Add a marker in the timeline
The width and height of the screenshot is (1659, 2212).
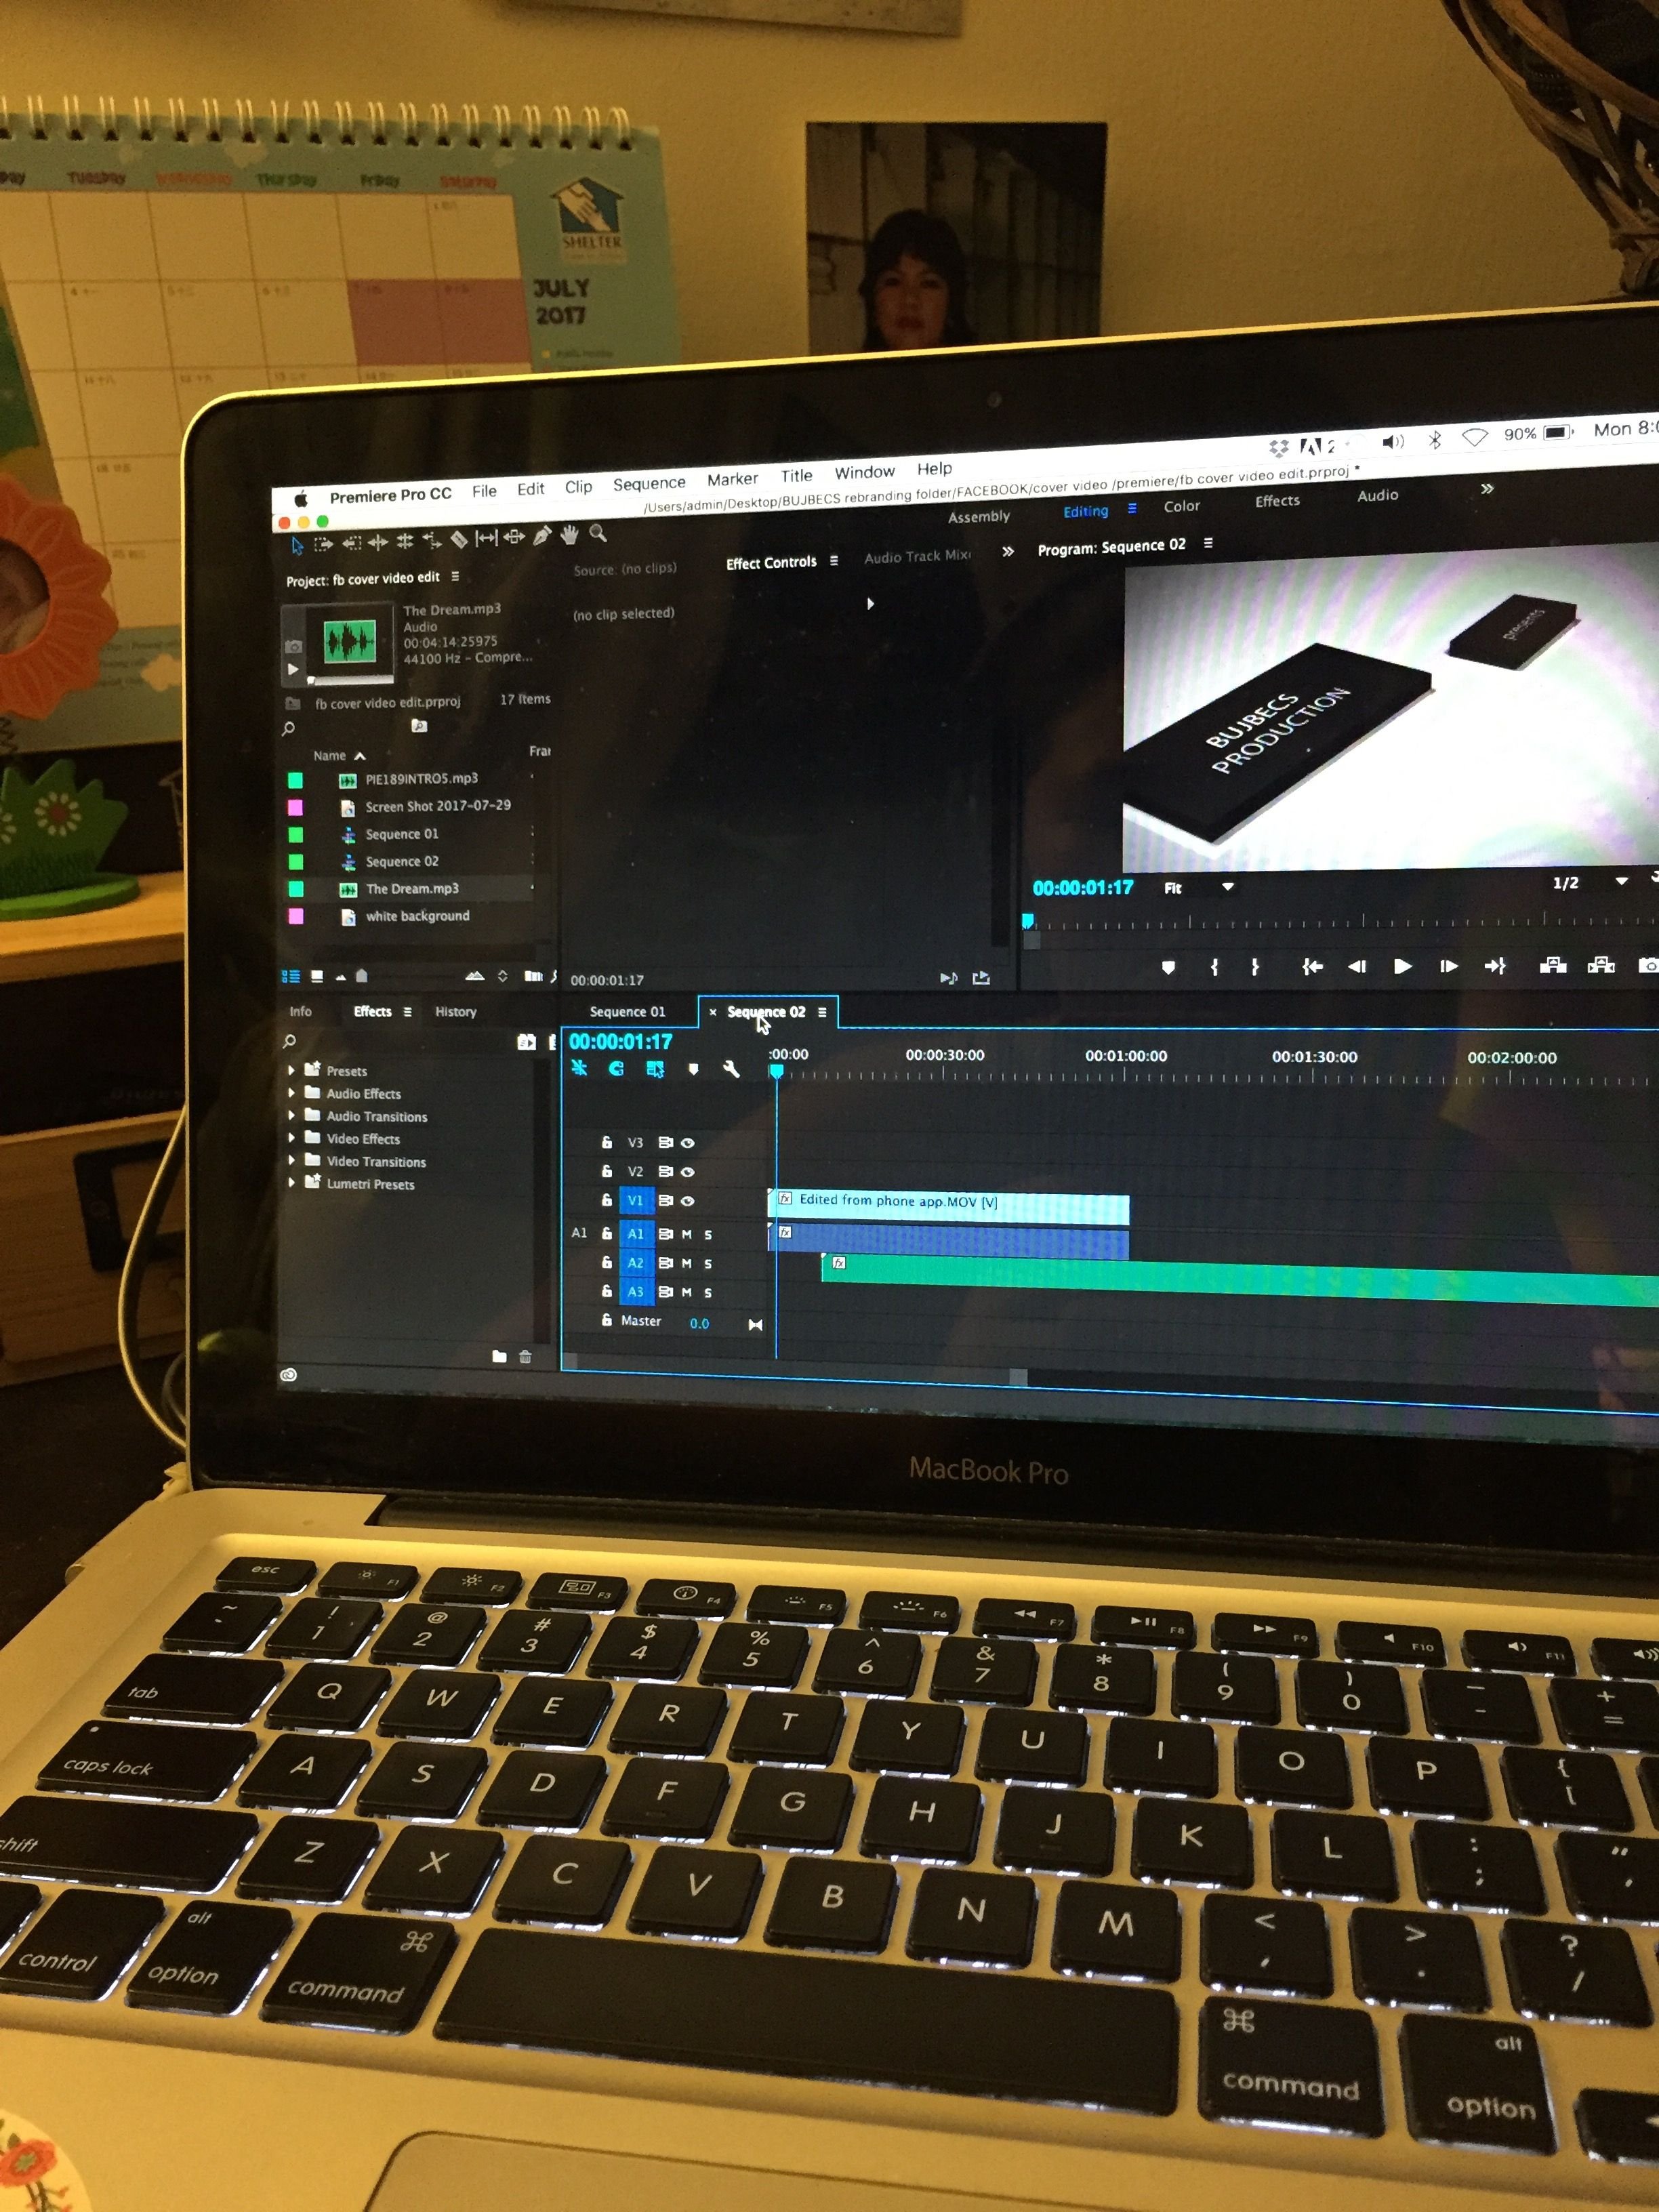693,1069
